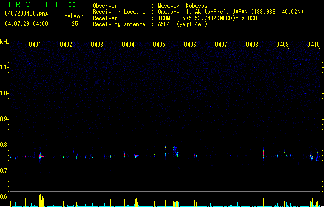The width and height of the screenshot is (325, 207).
Task: Click the 0408 time marker
Action: tap(252, 45)
